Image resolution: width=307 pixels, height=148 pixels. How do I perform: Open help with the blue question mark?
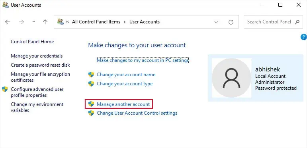coord(303,37)
